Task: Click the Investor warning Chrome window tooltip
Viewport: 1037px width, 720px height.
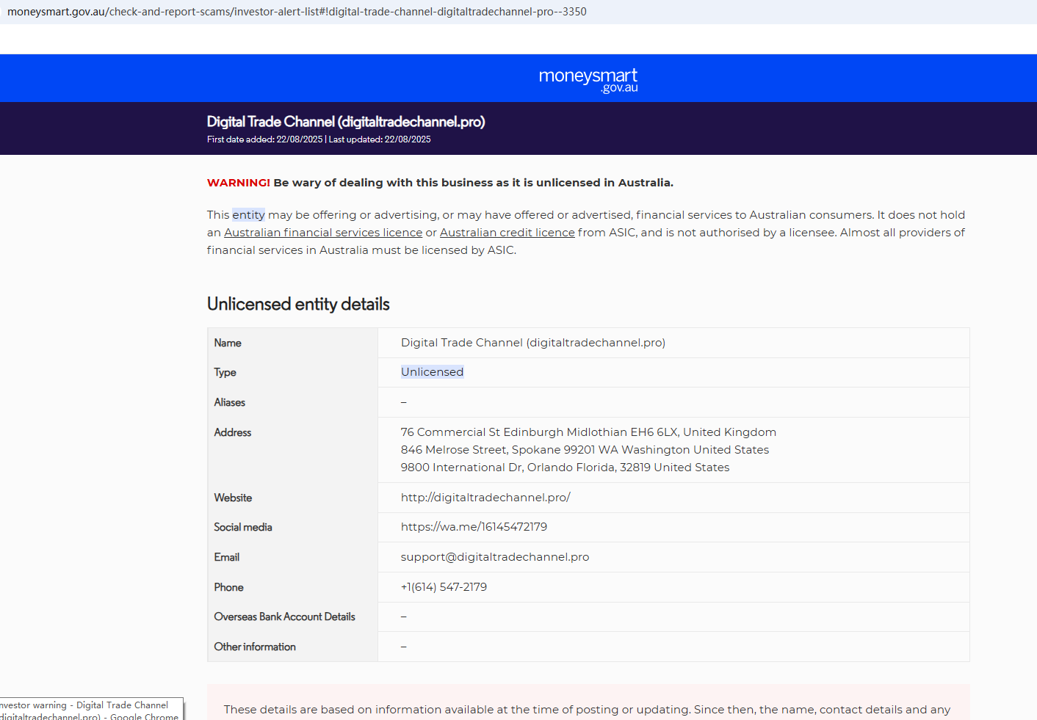Action: point(91,710)
